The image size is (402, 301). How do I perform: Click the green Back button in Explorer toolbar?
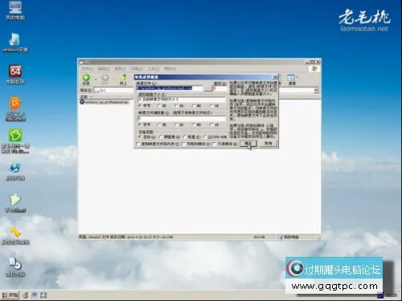coord(86,79)
